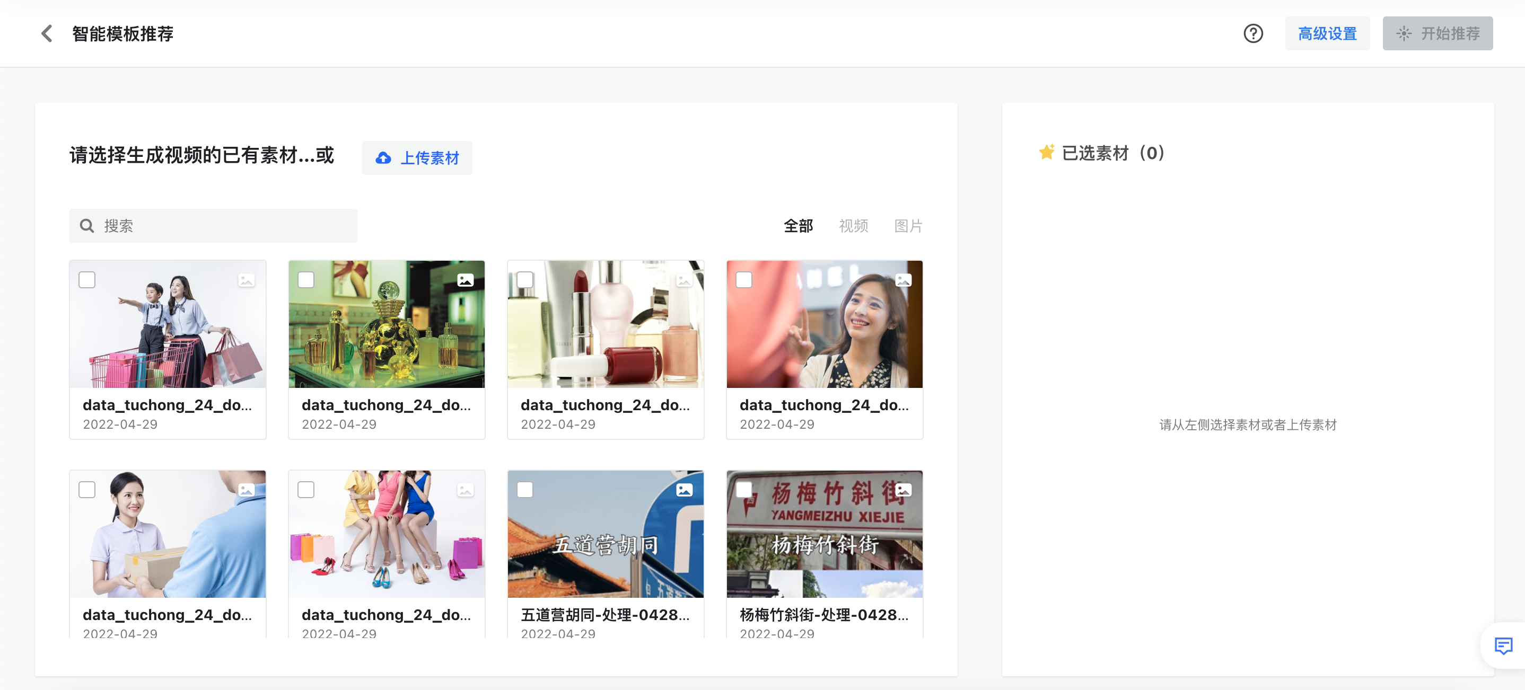Viewport: 1525px width, 690px height.
Task: Click the 上传素材 upload button
Action: click(x=417, y=158)
